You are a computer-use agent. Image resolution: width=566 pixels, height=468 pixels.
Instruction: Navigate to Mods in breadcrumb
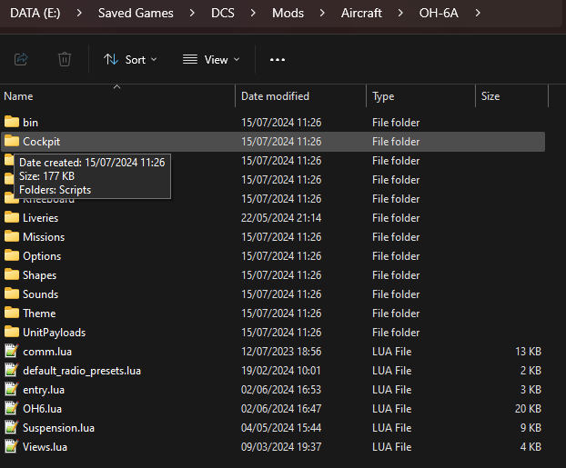pos(288,13)
